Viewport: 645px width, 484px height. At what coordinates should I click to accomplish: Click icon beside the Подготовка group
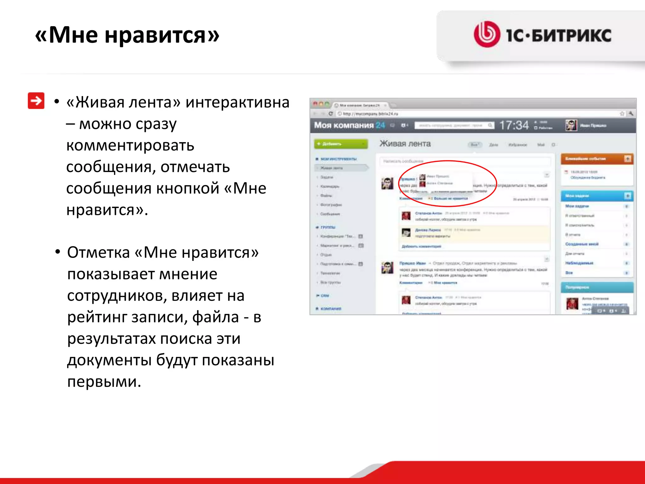(x=361, y=264)
